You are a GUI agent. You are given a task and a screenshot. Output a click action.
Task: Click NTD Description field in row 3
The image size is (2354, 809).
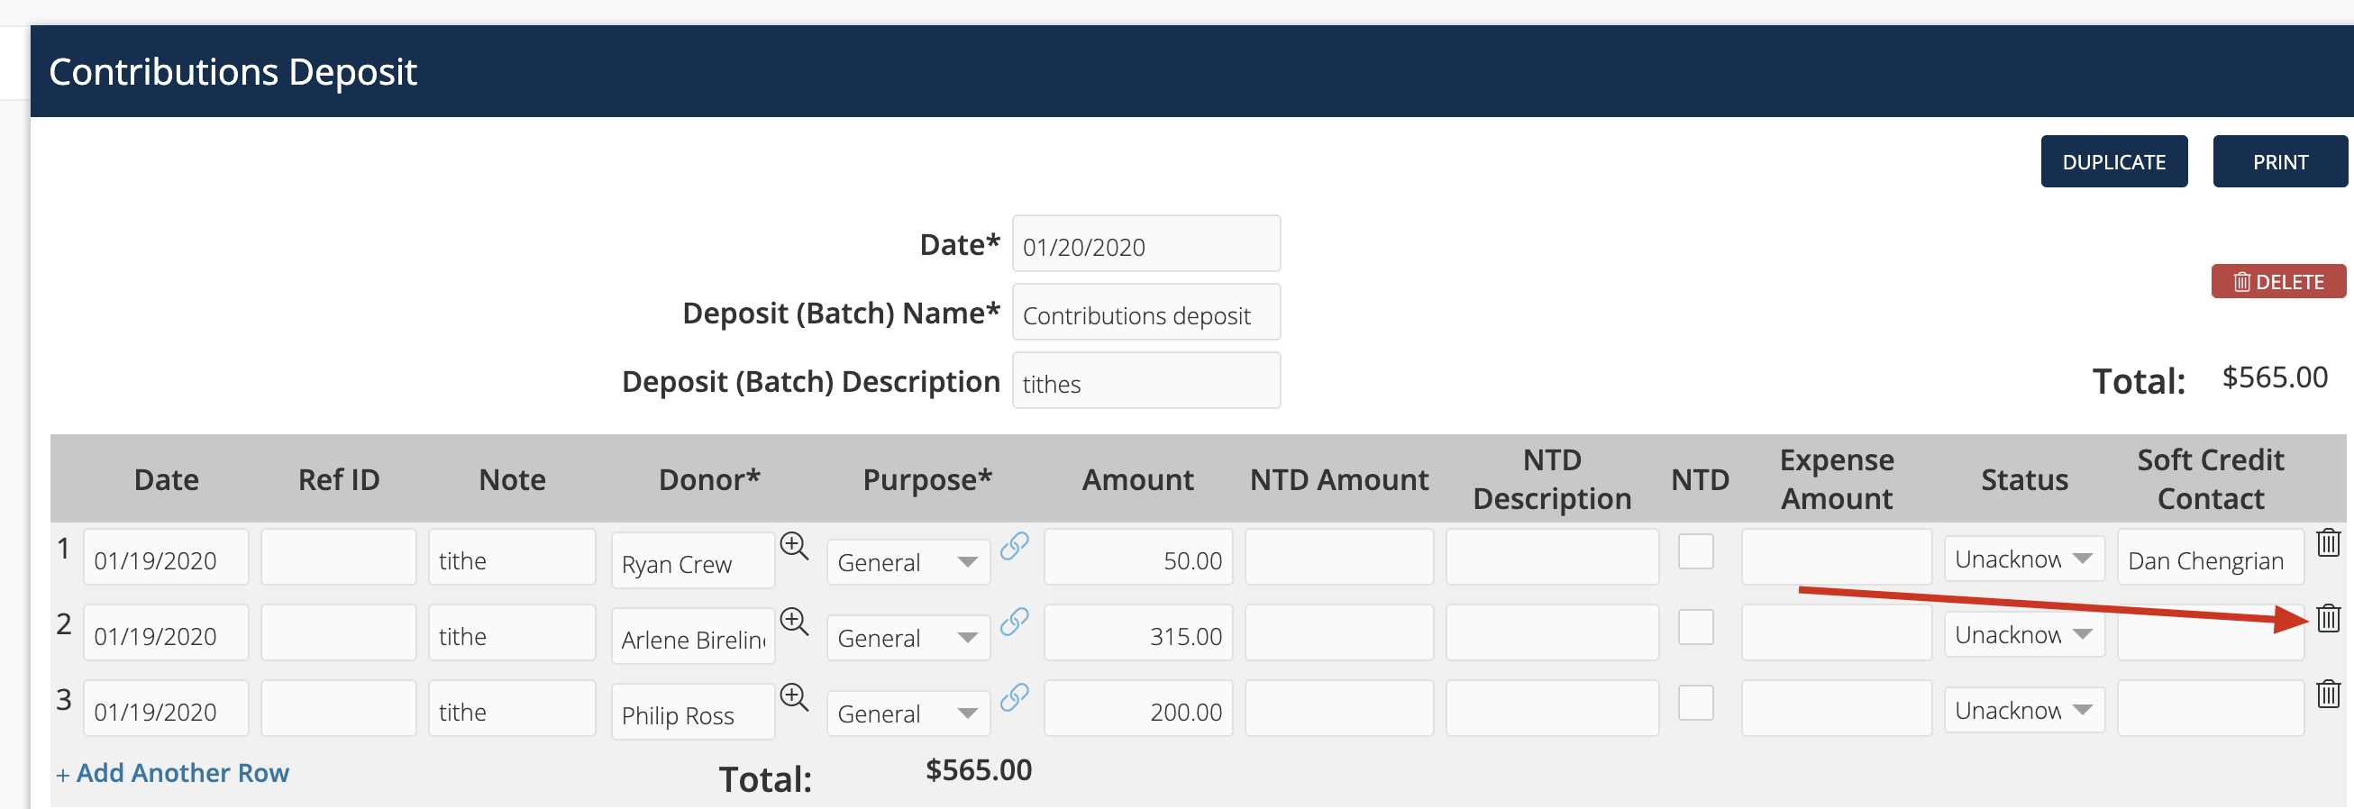tap(1552, 709)
